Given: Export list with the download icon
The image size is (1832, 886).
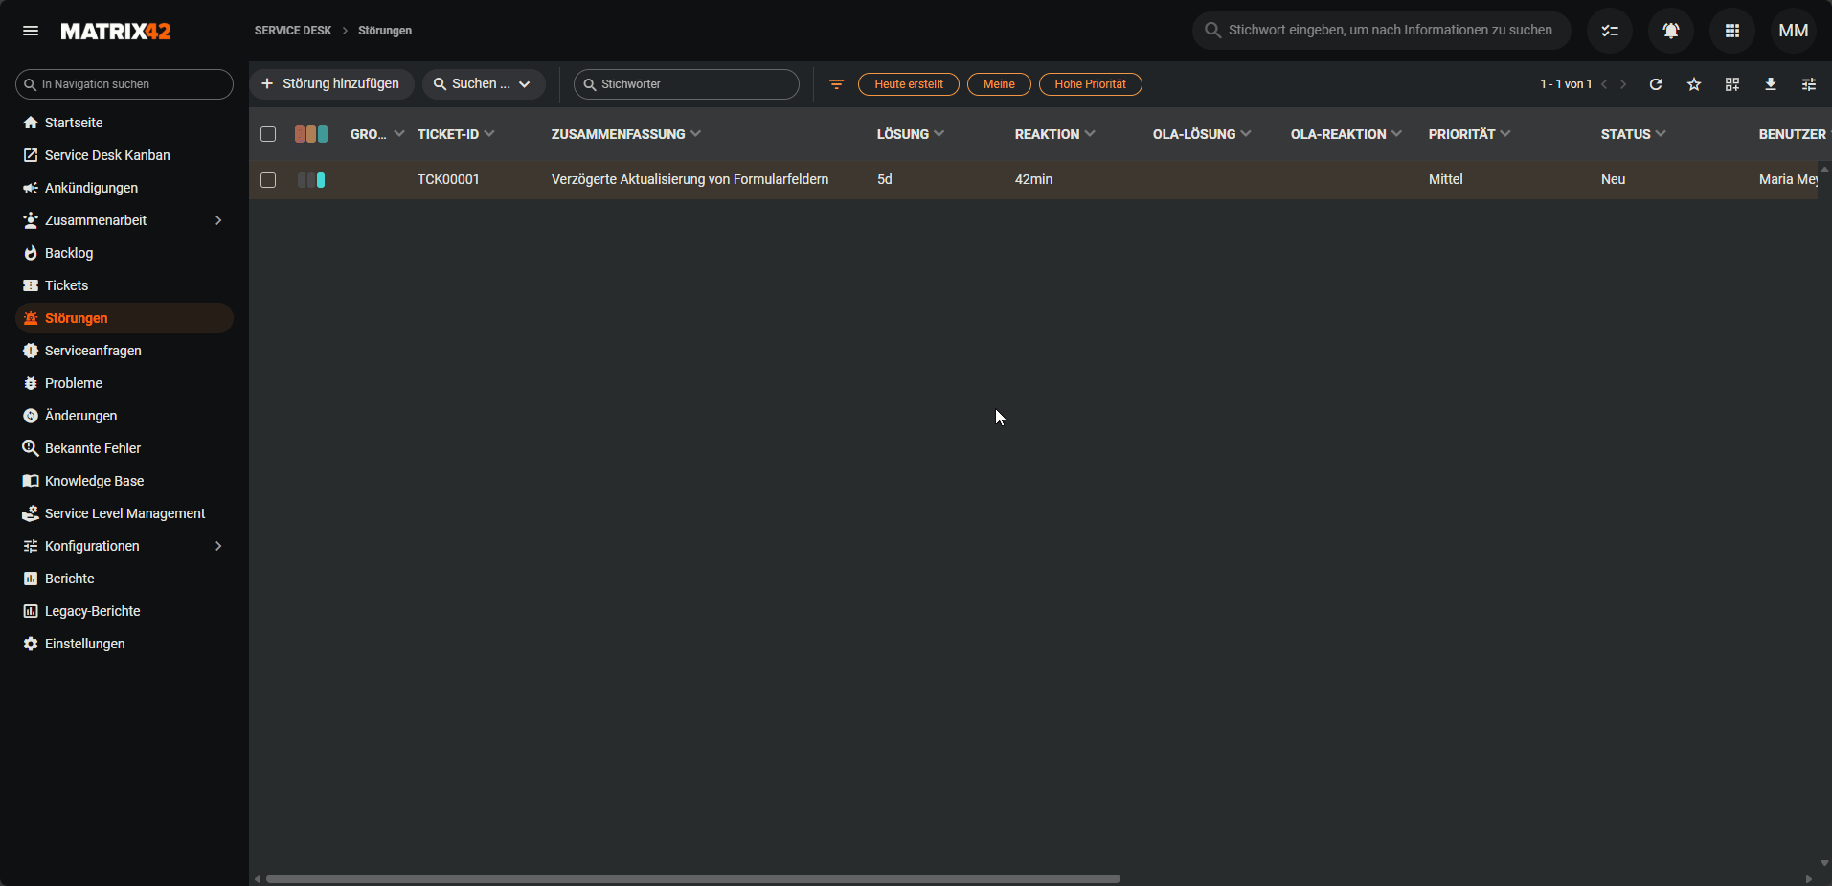Looking at the screenshot, I should click(1770, 84).
